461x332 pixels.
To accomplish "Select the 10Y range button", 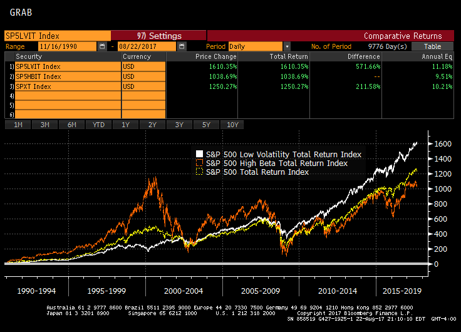I will [x=232, y=125].
